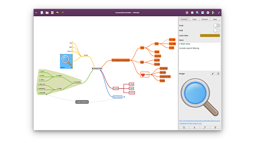This screenshot has width=255, height=143.
Task: Open a file with the folder icon
Action: (47, 13)
